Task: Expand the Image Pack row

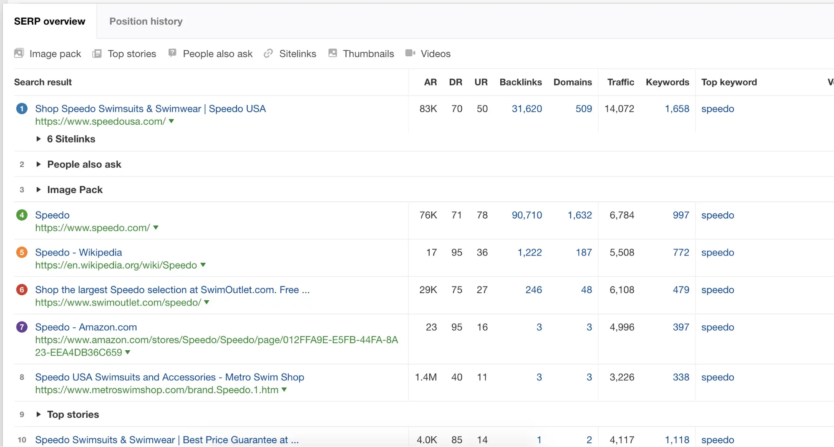Action: (x=38, y=190)
